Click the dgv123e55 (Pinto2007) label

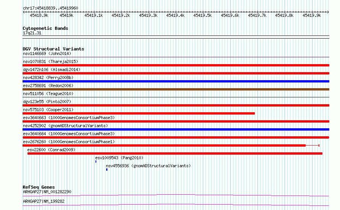pos(47,102)
